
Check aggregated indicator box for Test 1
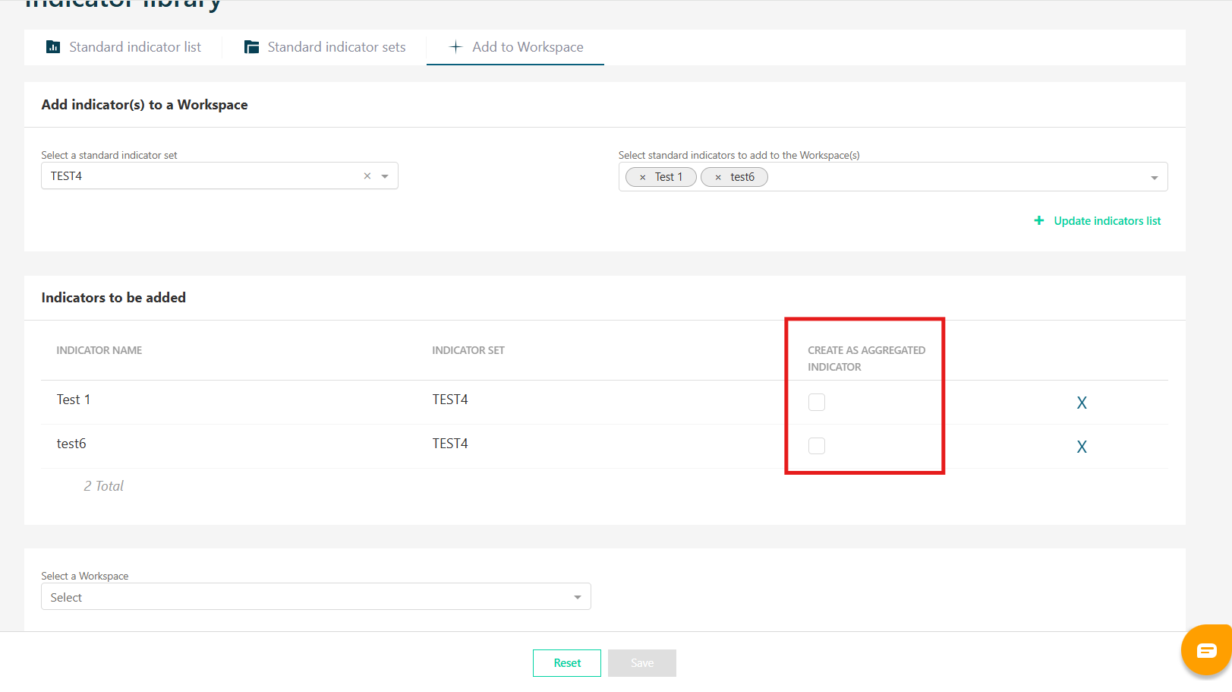pos(817,402)
